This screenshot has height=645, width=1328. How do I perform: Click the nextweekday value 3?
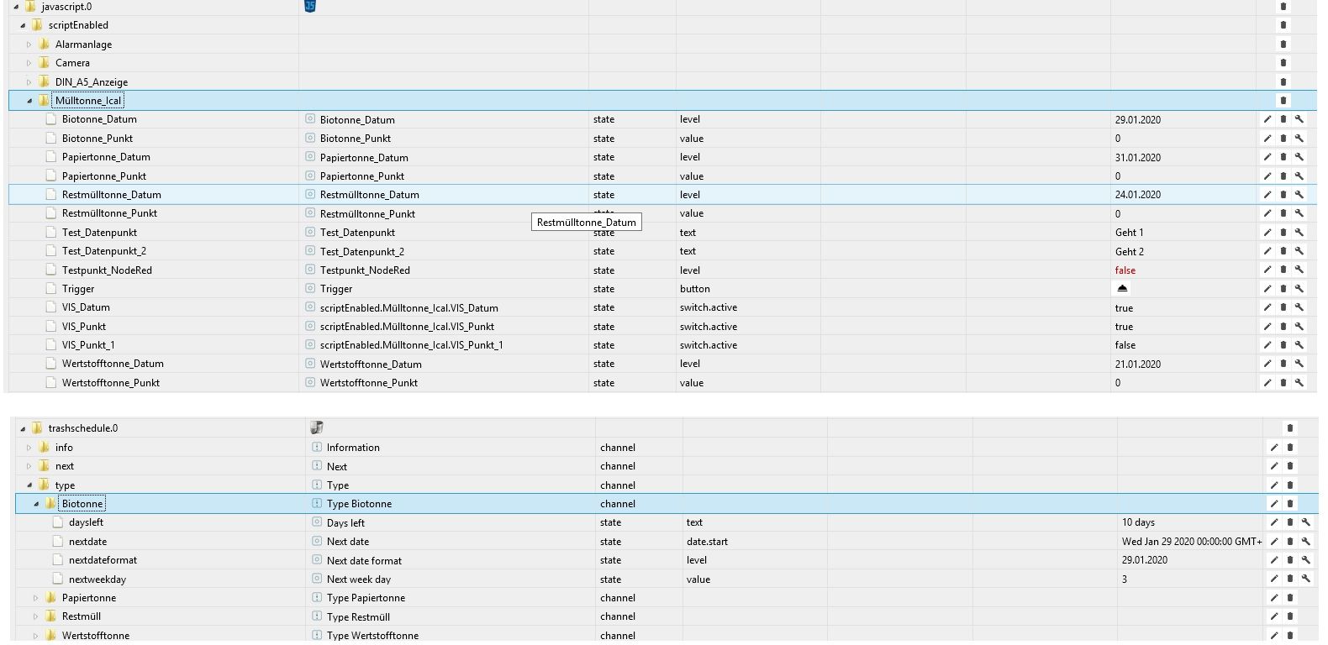pyautogui.click(x=1125, y=579)
